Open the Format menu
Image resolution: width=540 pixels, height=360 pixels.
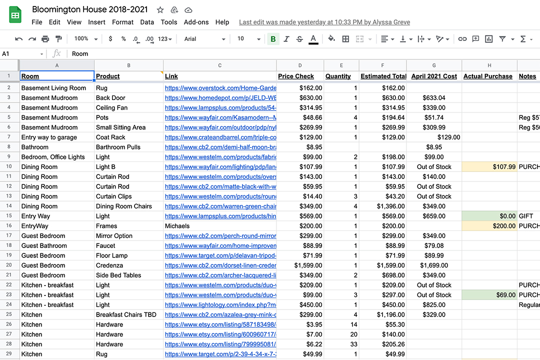pyautogui.click(x=122, y=22)
